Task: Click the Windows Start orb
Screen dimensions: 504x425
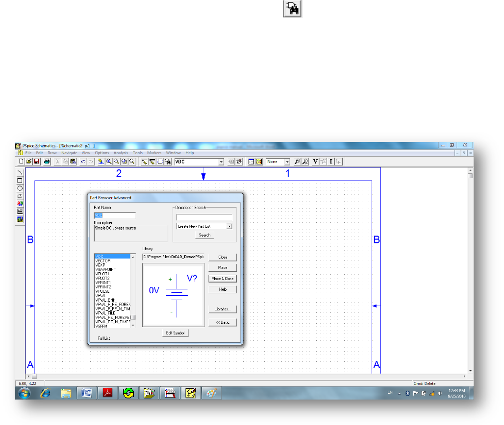Action: pyautogui.click(x=24, y=393)
